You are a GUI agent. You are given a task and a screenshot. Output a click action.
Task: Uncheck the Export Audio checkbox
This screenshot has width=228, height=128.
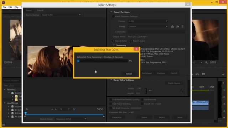pos(131,41)
